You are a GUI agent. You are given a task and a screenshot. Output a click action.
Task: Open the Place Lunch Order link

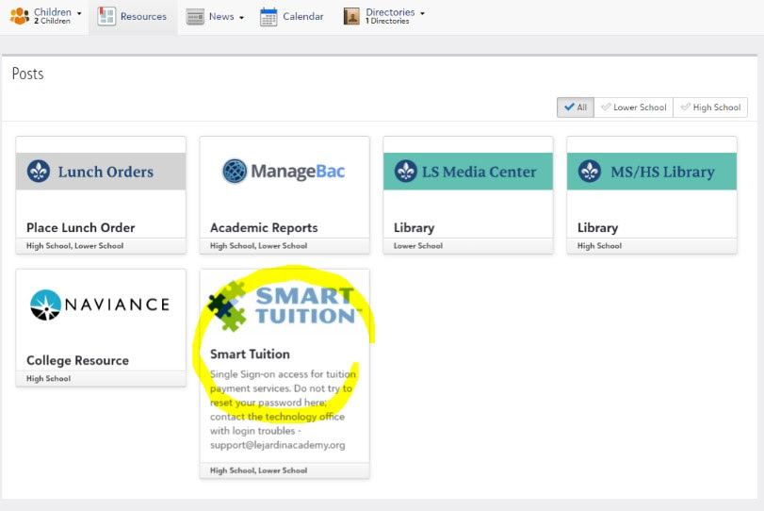click(x=81, y=227)
